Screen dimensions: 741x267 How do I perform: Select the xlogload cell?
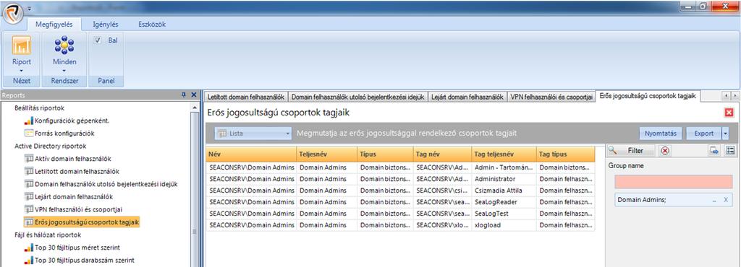point(504,225)
